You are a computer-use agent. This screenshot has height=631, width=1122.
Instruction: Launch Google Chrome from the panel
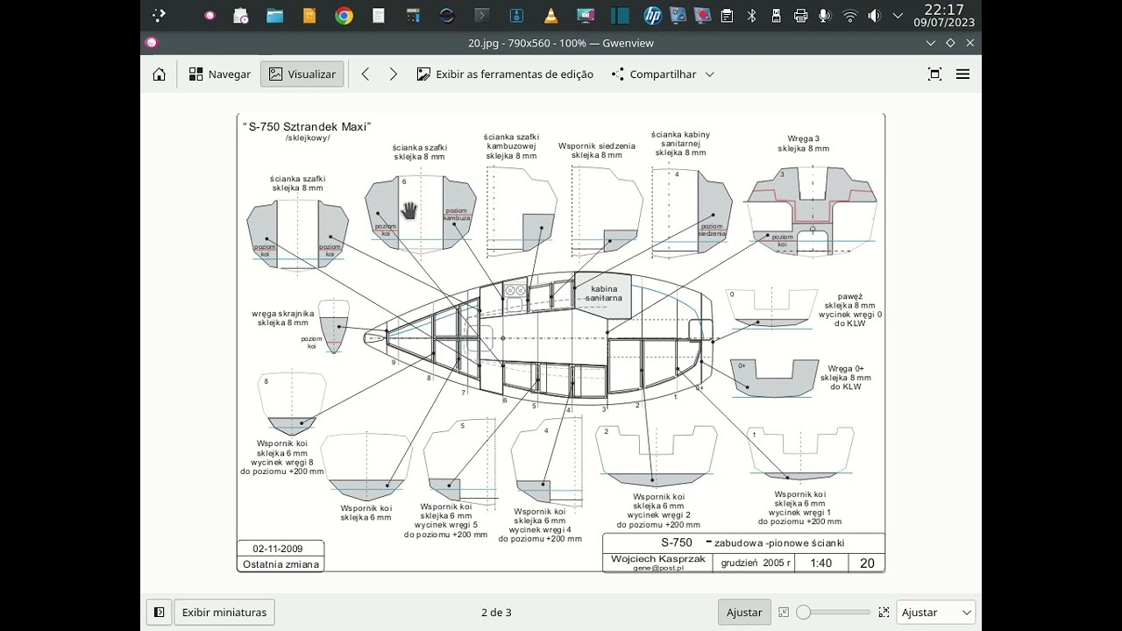click(x=344, y=15)
